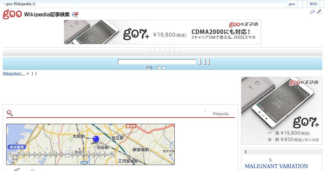This screenshot has width=325, height=171.
Task: Click the go7+ CDMA2000 banner ad
Action: click(x=162, y=32)
